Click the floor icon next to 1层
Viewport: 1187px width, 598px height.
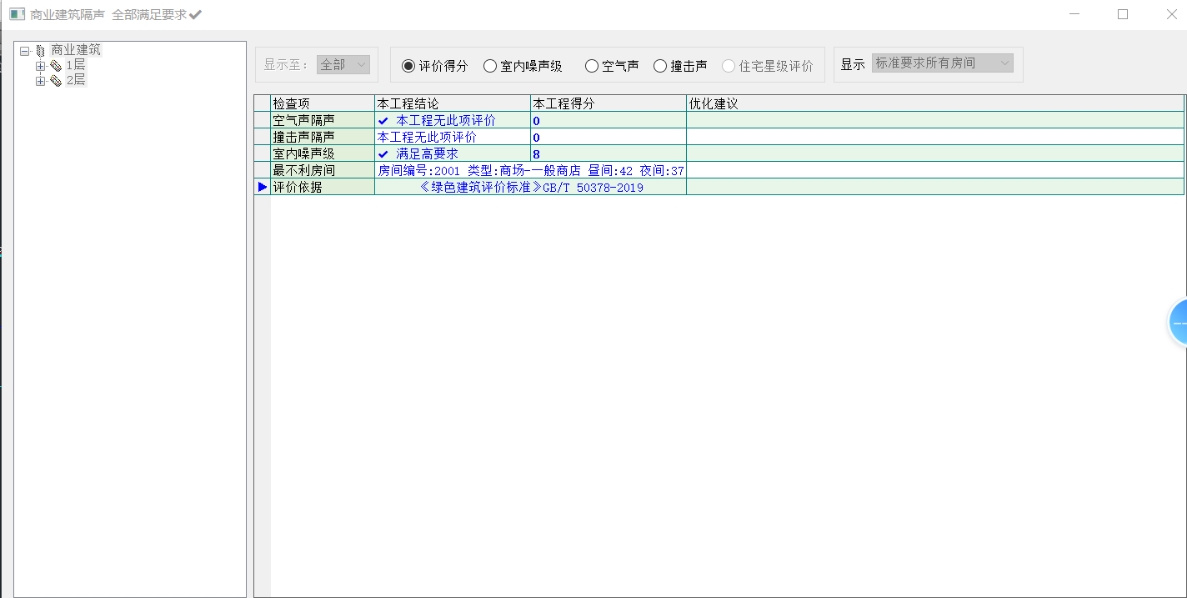[55, 66]
